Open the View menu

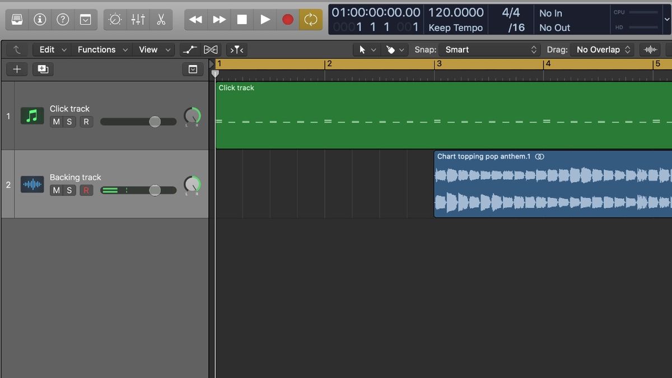pyautogui.click(x=150, y=49)
